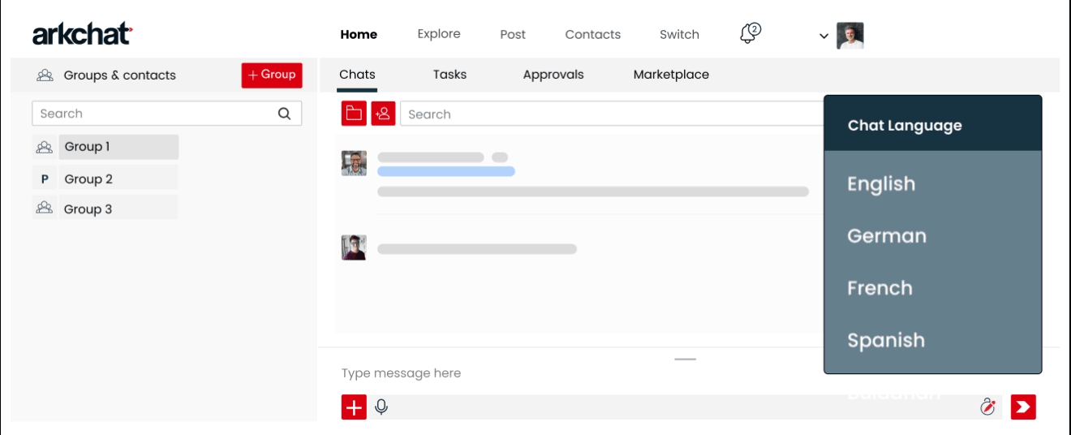Image resolution: width=1071 pixels, height=435 pixels.
Task: Open the notifications bell icon
Action: pos(750,33)
